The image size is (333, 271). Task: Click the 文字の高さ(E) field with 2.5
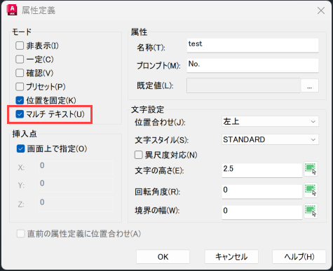pyautogui.click(x=262, y=170)
